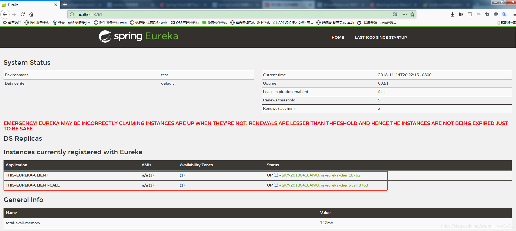Click the Current time value 2018-11-14T20:22:16
This screenshot has width=516, height=231.
click(x=405, y=75)
